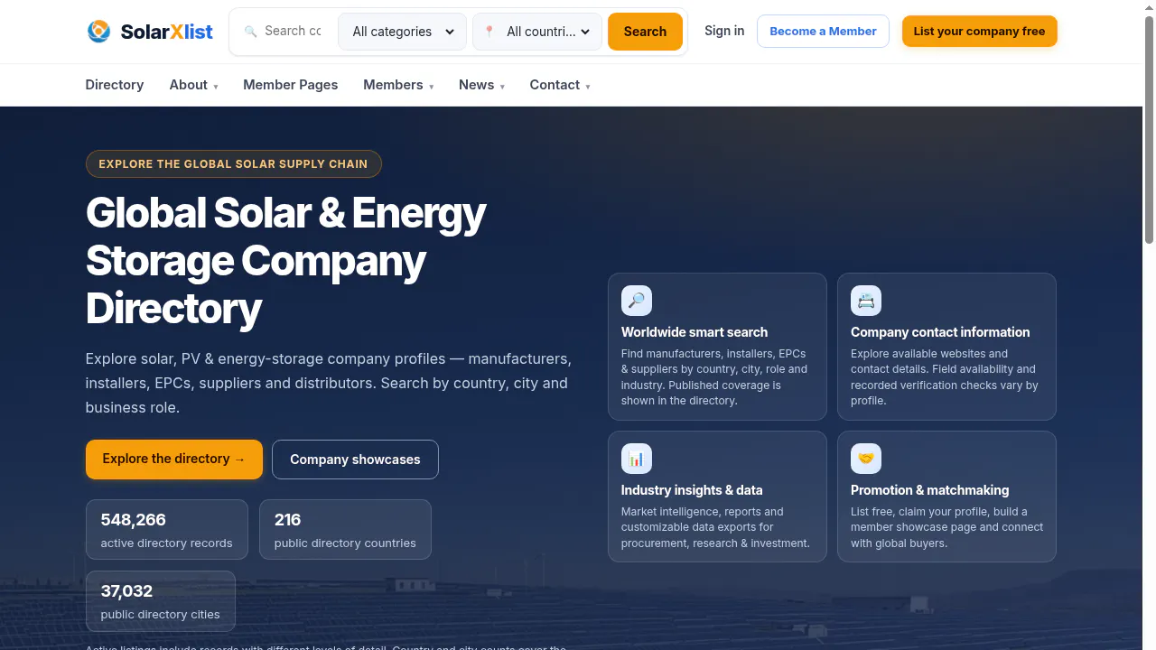Click the Promotion & matchmaking handshake icon

pos(866,459)
